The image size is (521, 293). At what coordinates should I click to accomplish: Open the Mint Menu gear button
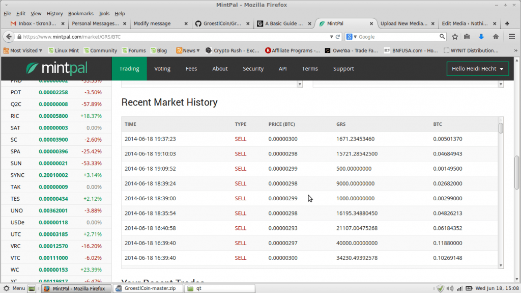[14, 288]
